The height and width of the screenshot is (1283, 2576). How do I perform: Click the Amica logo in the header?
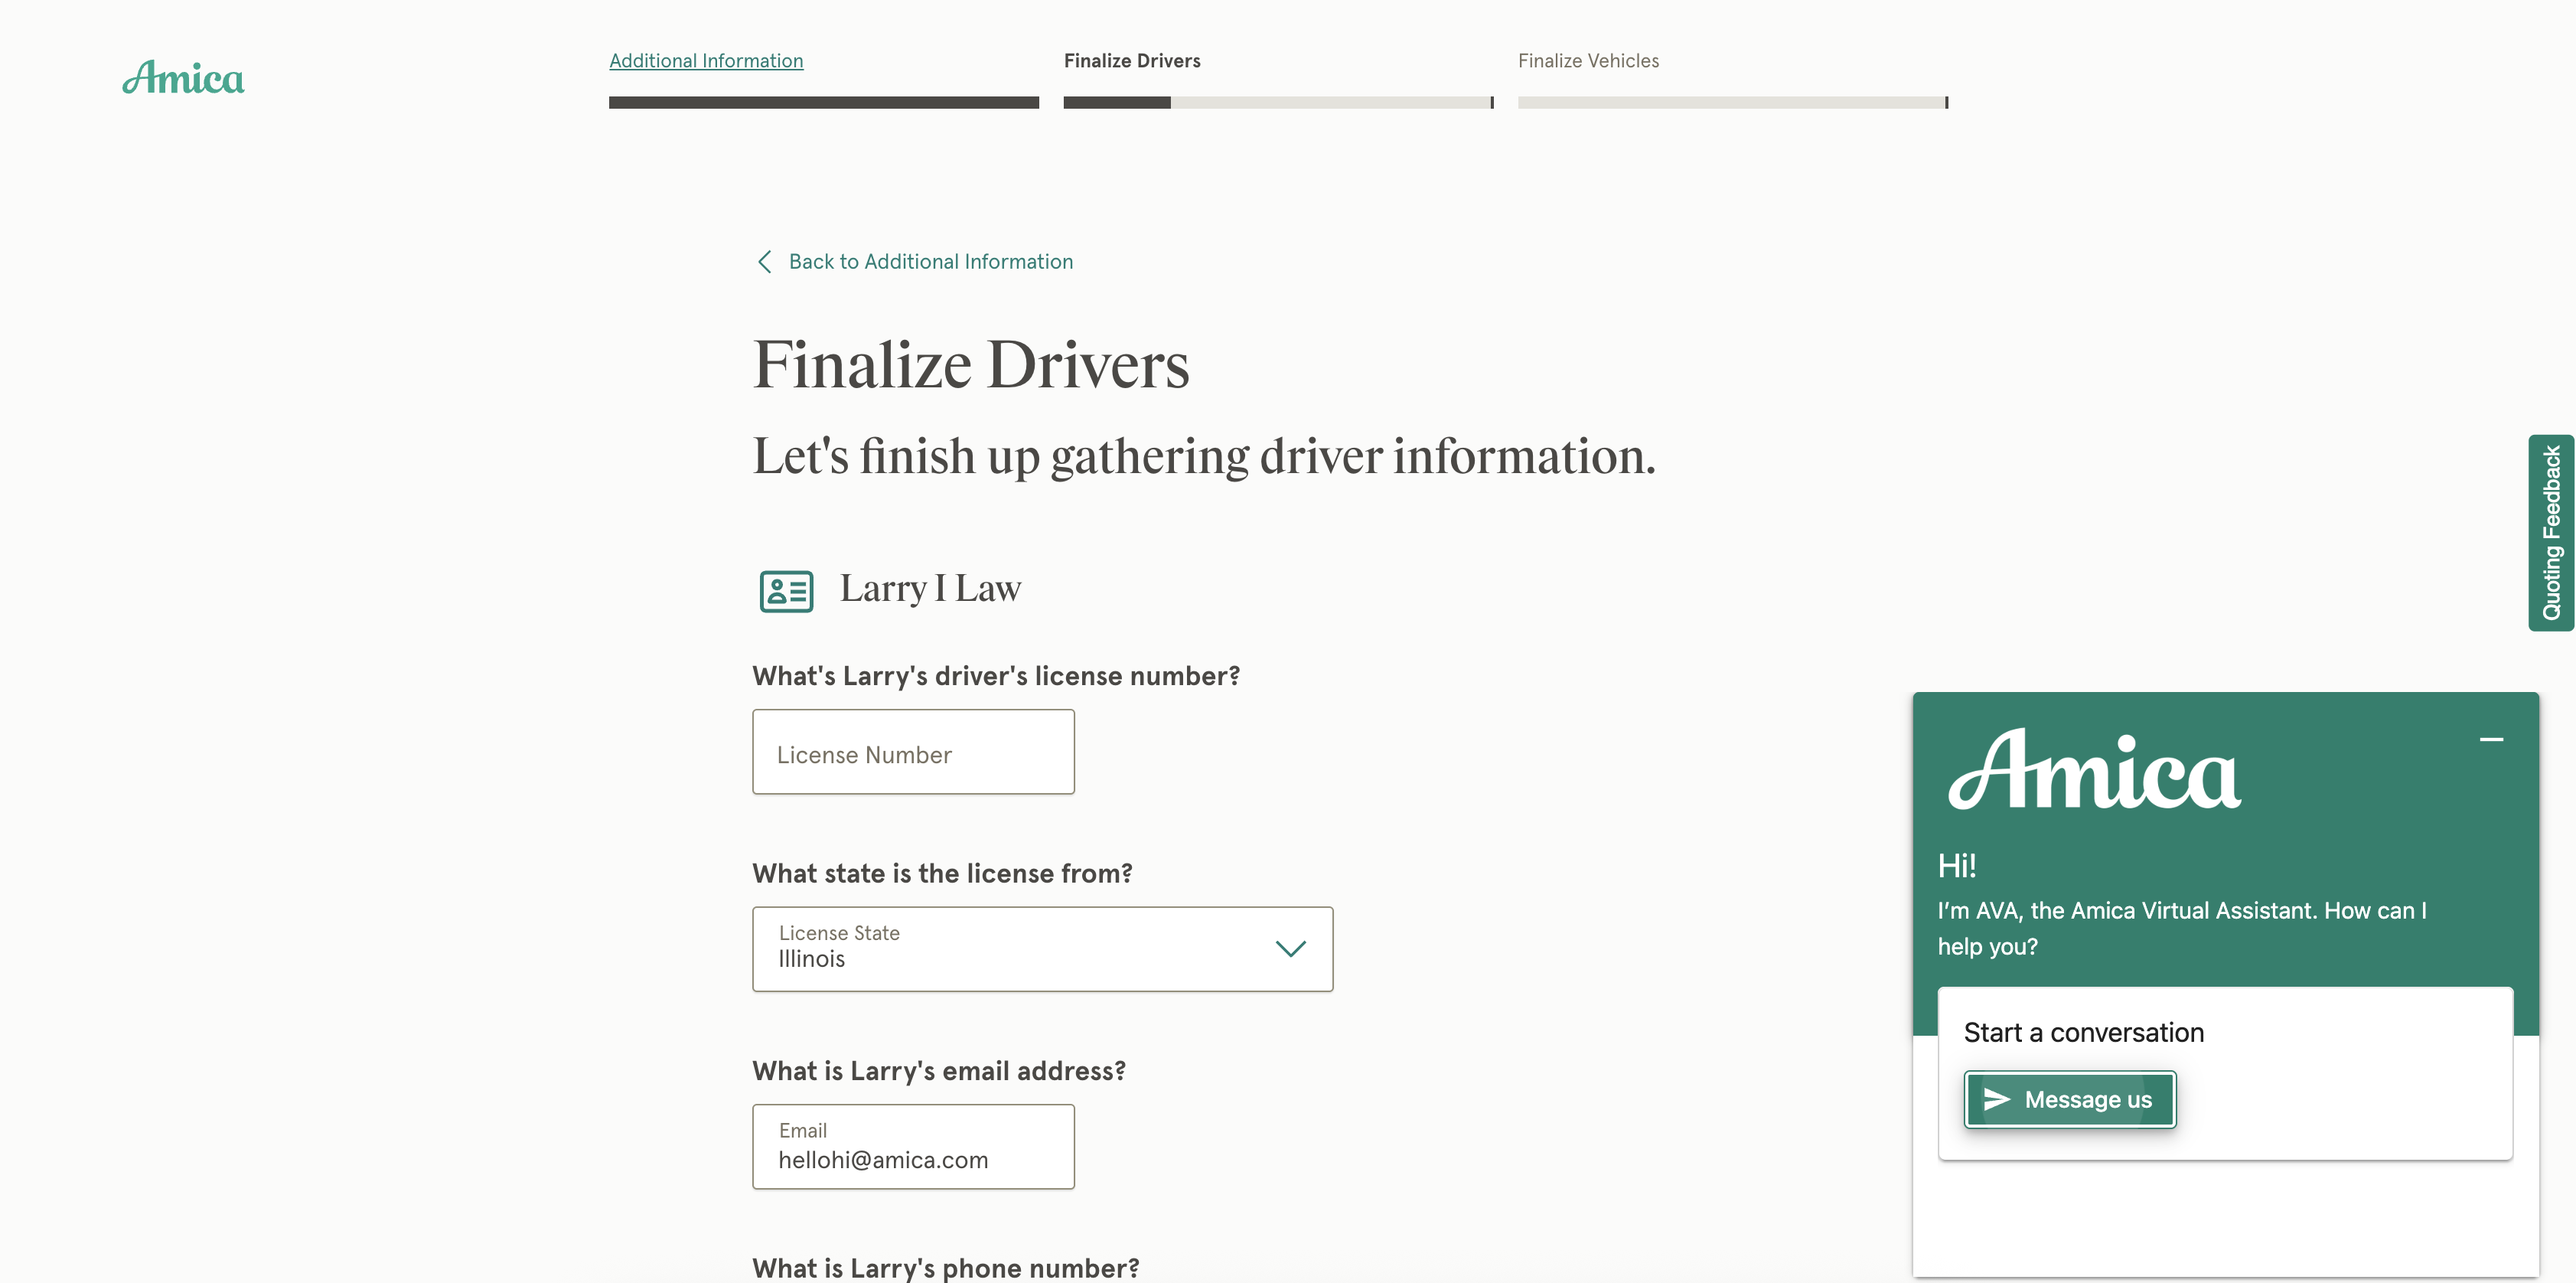coord(183,78)
